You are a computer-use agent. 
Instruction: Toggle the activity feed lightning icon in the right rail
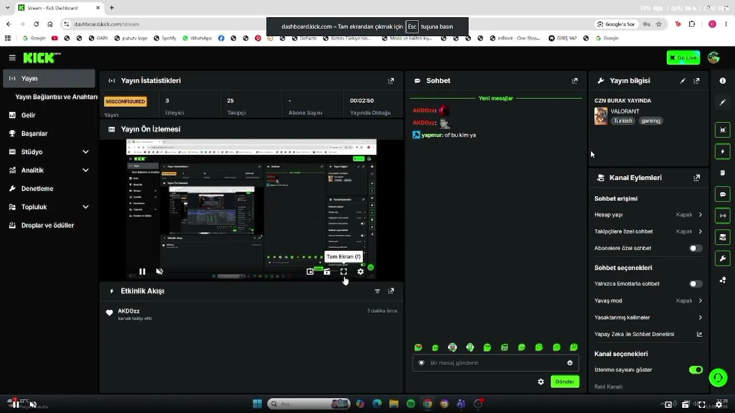[723, 151]
